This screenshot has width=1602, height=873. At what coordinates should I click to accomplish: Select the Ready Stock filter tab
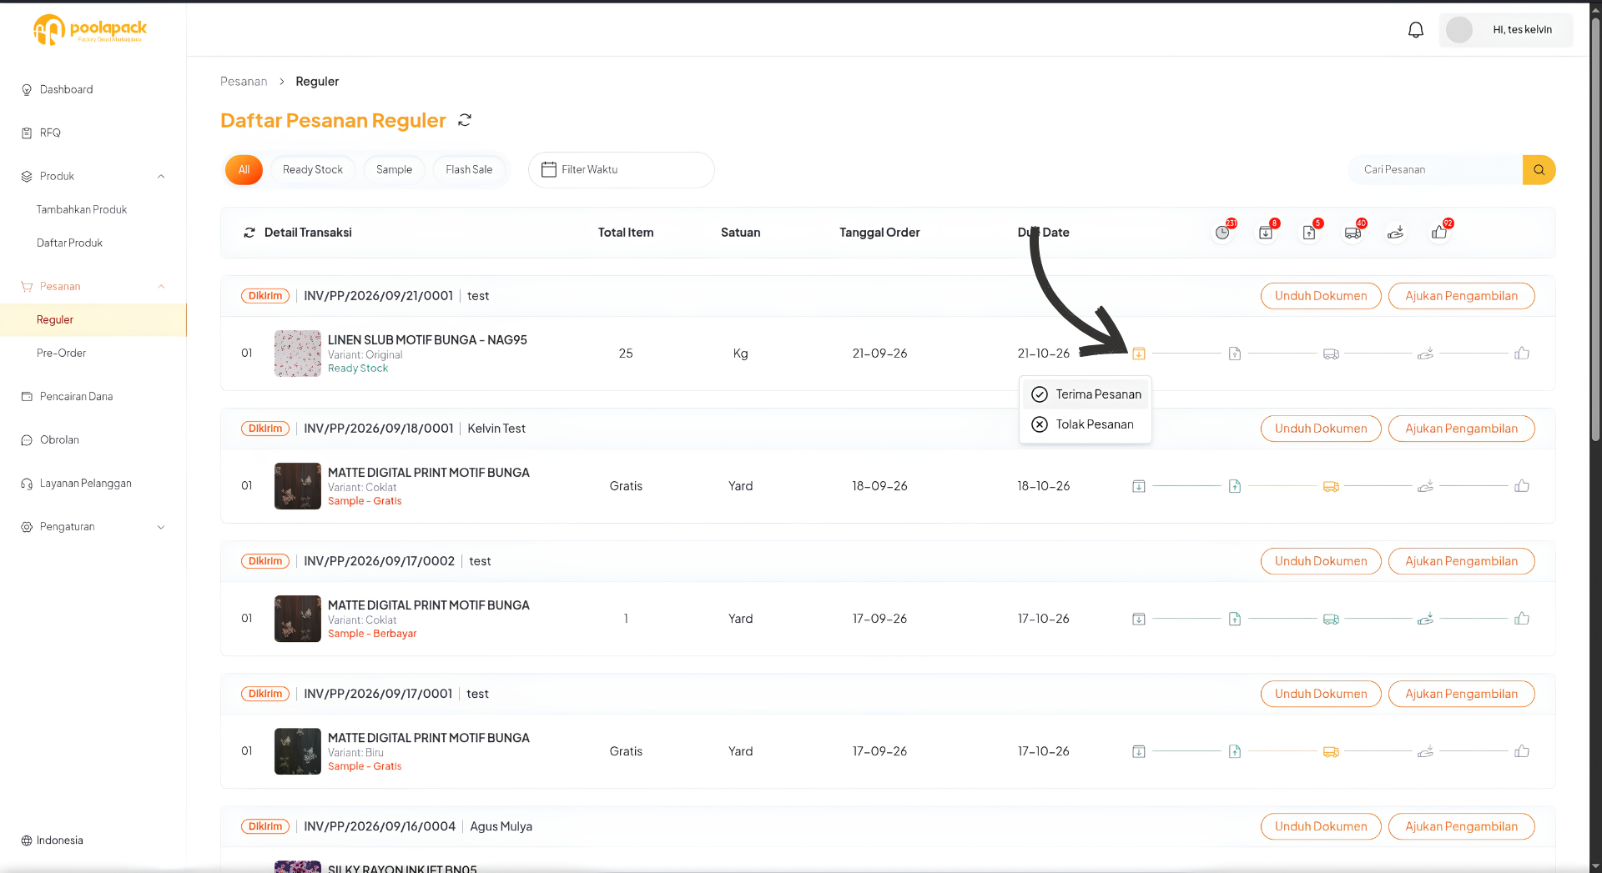tap(313, 169)
